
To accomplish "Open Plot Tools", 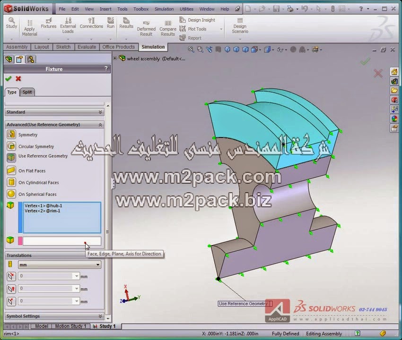I will click(193, 29).
